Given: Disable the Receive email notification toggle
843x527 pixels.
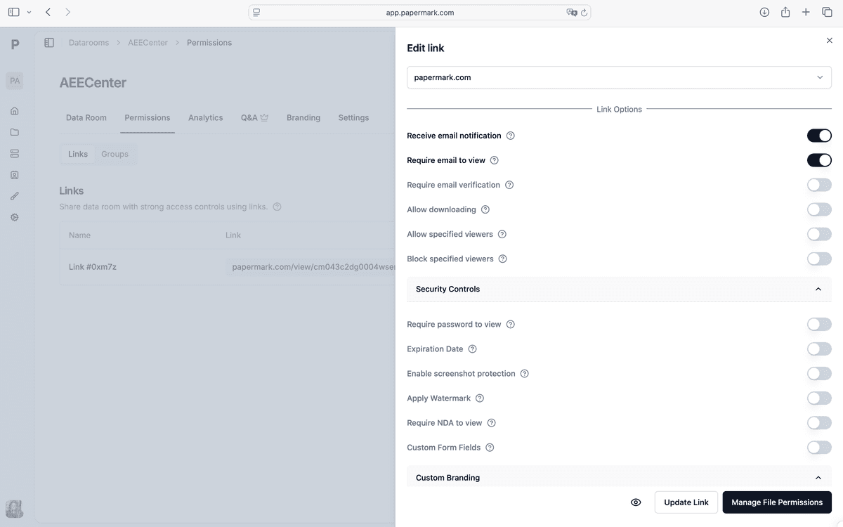Looking at the screenshot, I should click(x=819, y=135).
